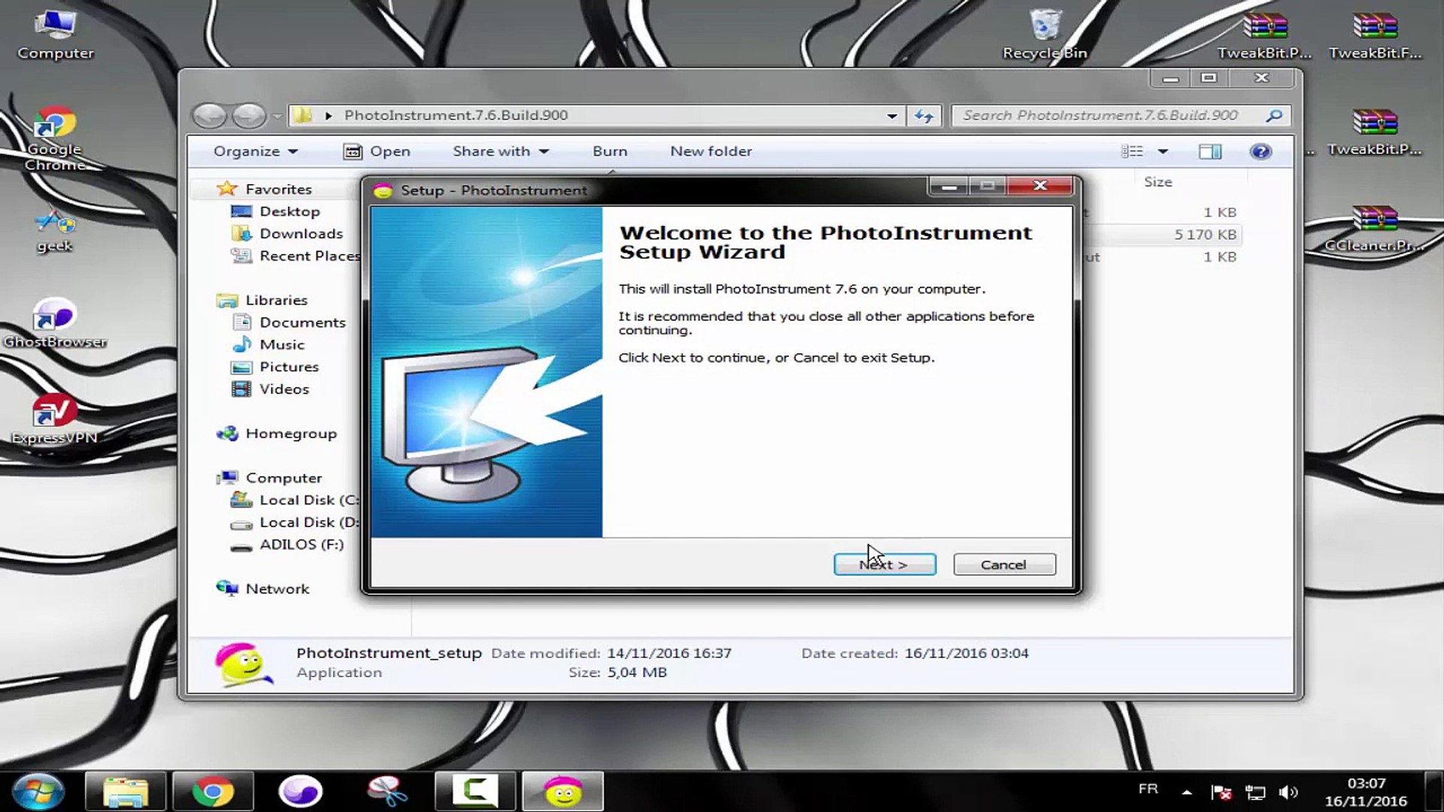The height and width of the screenshot is (812, 1444).
Task: Select Libraries in the navigation pane
Action: 276,300
